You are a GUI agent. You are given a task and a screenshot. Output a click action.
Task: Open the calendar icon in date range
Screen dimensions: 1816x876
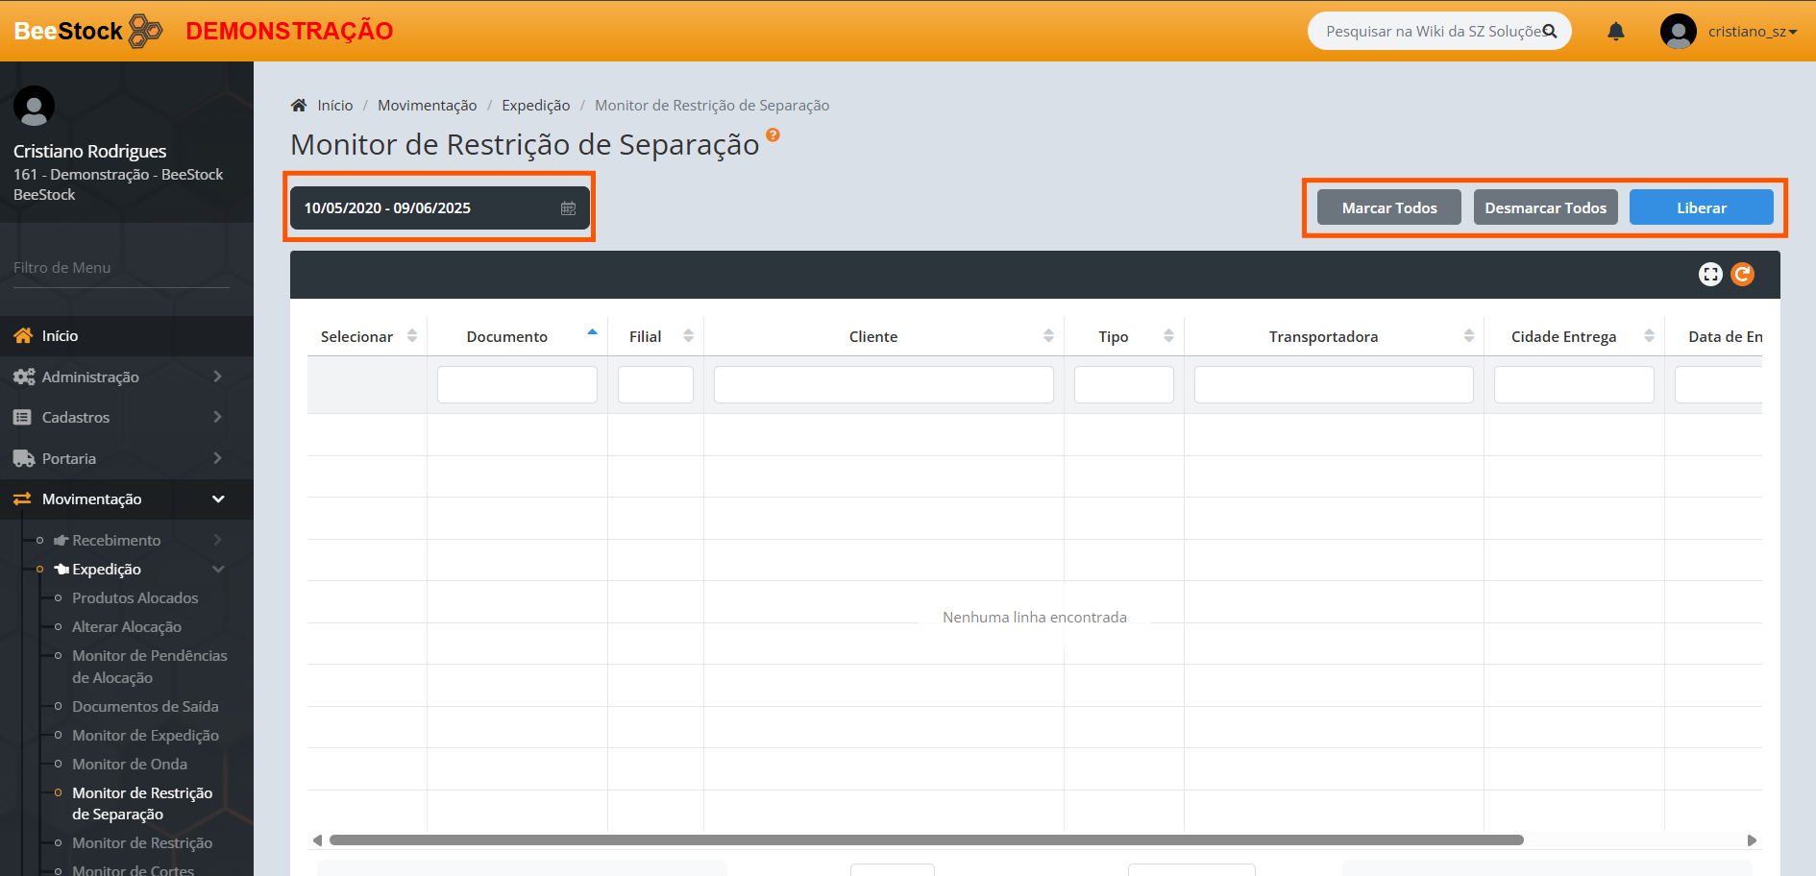click(x=568, y=208)
